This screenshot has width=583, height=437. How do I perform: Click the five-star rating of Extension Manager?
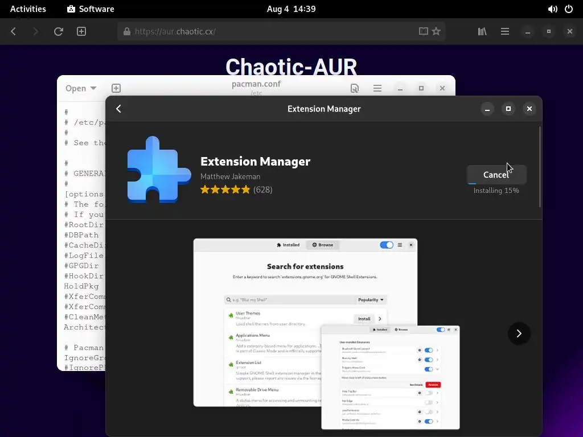click(225, 190)
